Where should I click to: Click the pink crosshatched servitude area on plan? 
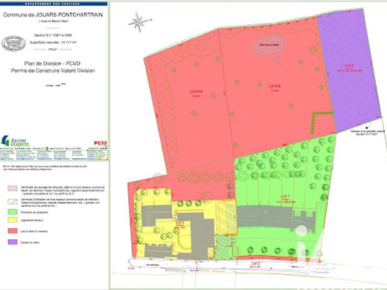point(223,247)
